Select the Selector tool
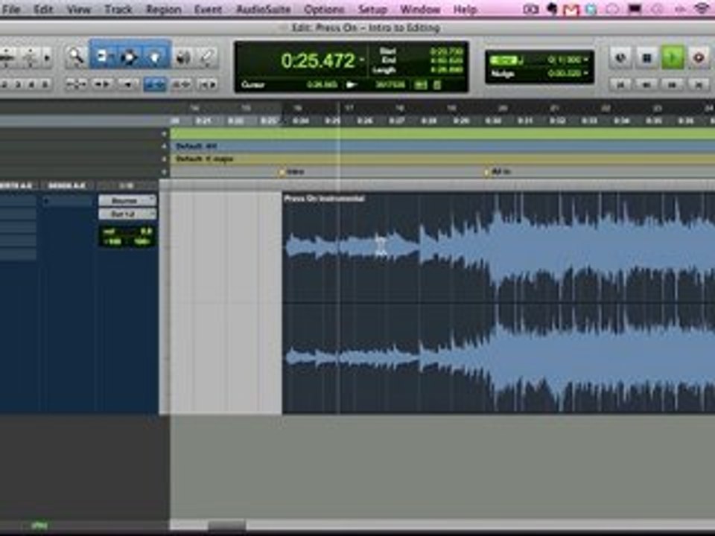This screenshot has width=715, height=536. 130,57
